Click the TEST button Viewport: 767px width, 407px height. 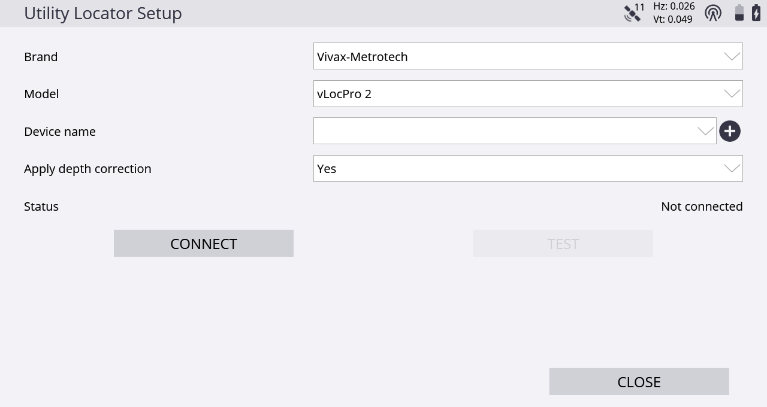[x=563, y=244]
